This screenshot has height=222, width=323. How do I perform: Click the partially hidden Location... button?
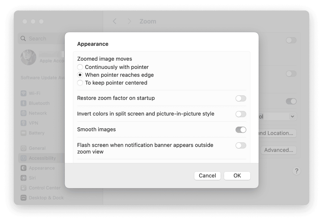click(x=278, y=133)
